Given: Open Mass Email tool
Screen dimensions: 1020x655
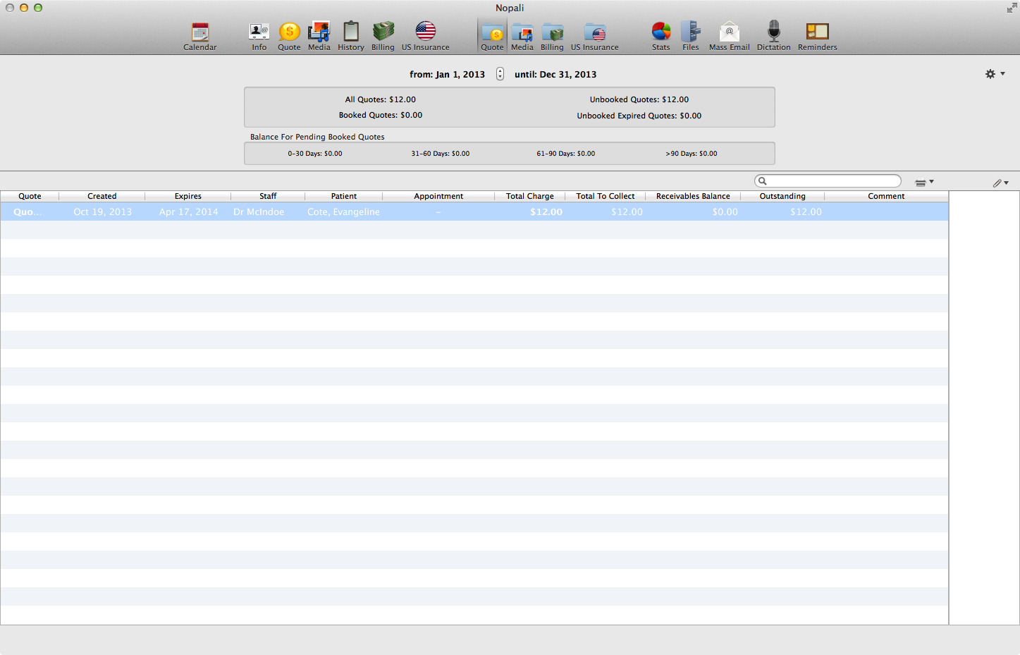Looking at the screenshot, I should tap(730, 36).
